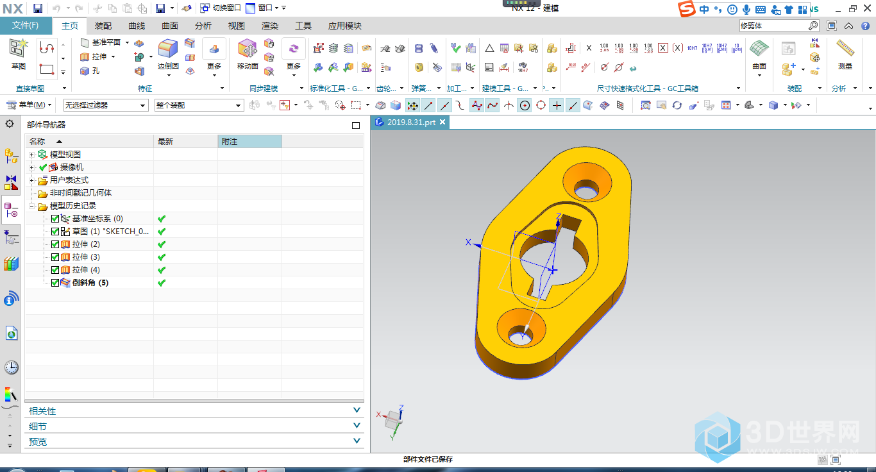The image size is (876, 472).
Task: Expand the 相关性 panel section
Action: [x=194, y=411]
